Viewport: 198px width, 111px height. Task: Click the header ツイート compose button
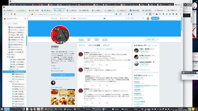[155, 18]
